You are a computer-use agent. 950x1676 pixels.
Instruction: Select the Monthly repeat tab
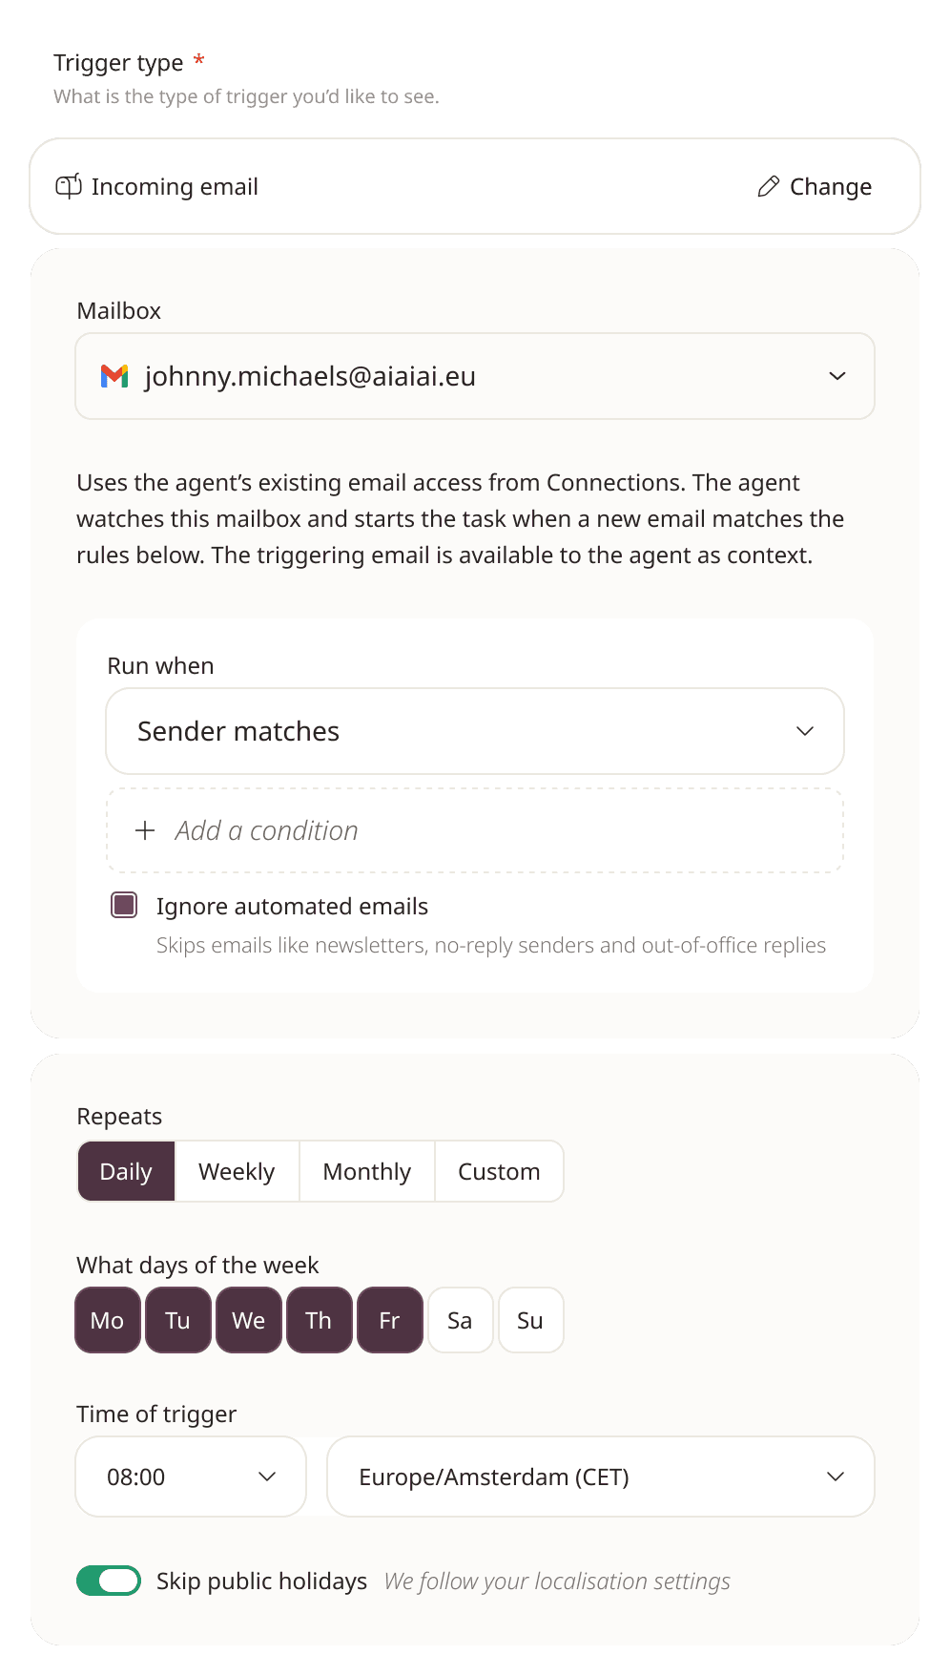[x=367, y=1171]
